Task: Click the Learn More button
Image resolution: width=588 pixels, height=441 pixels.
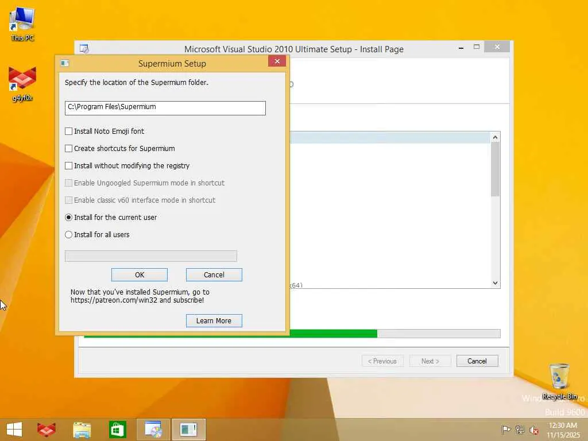Action: click(x=214, y=320)
